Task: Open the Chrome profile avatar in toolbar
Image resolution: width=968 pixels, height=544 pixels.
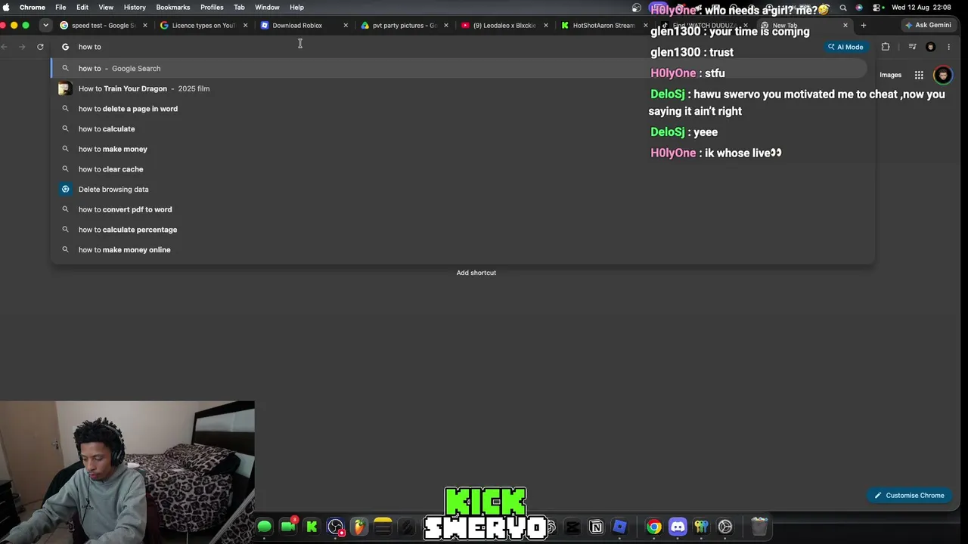Action: coord(931,47)
